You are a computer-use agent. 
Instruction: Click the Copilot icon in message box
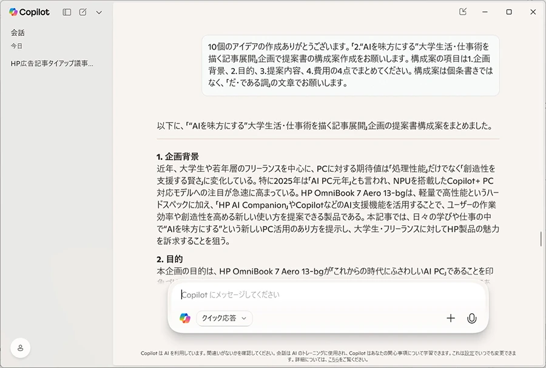click(185, 318)
